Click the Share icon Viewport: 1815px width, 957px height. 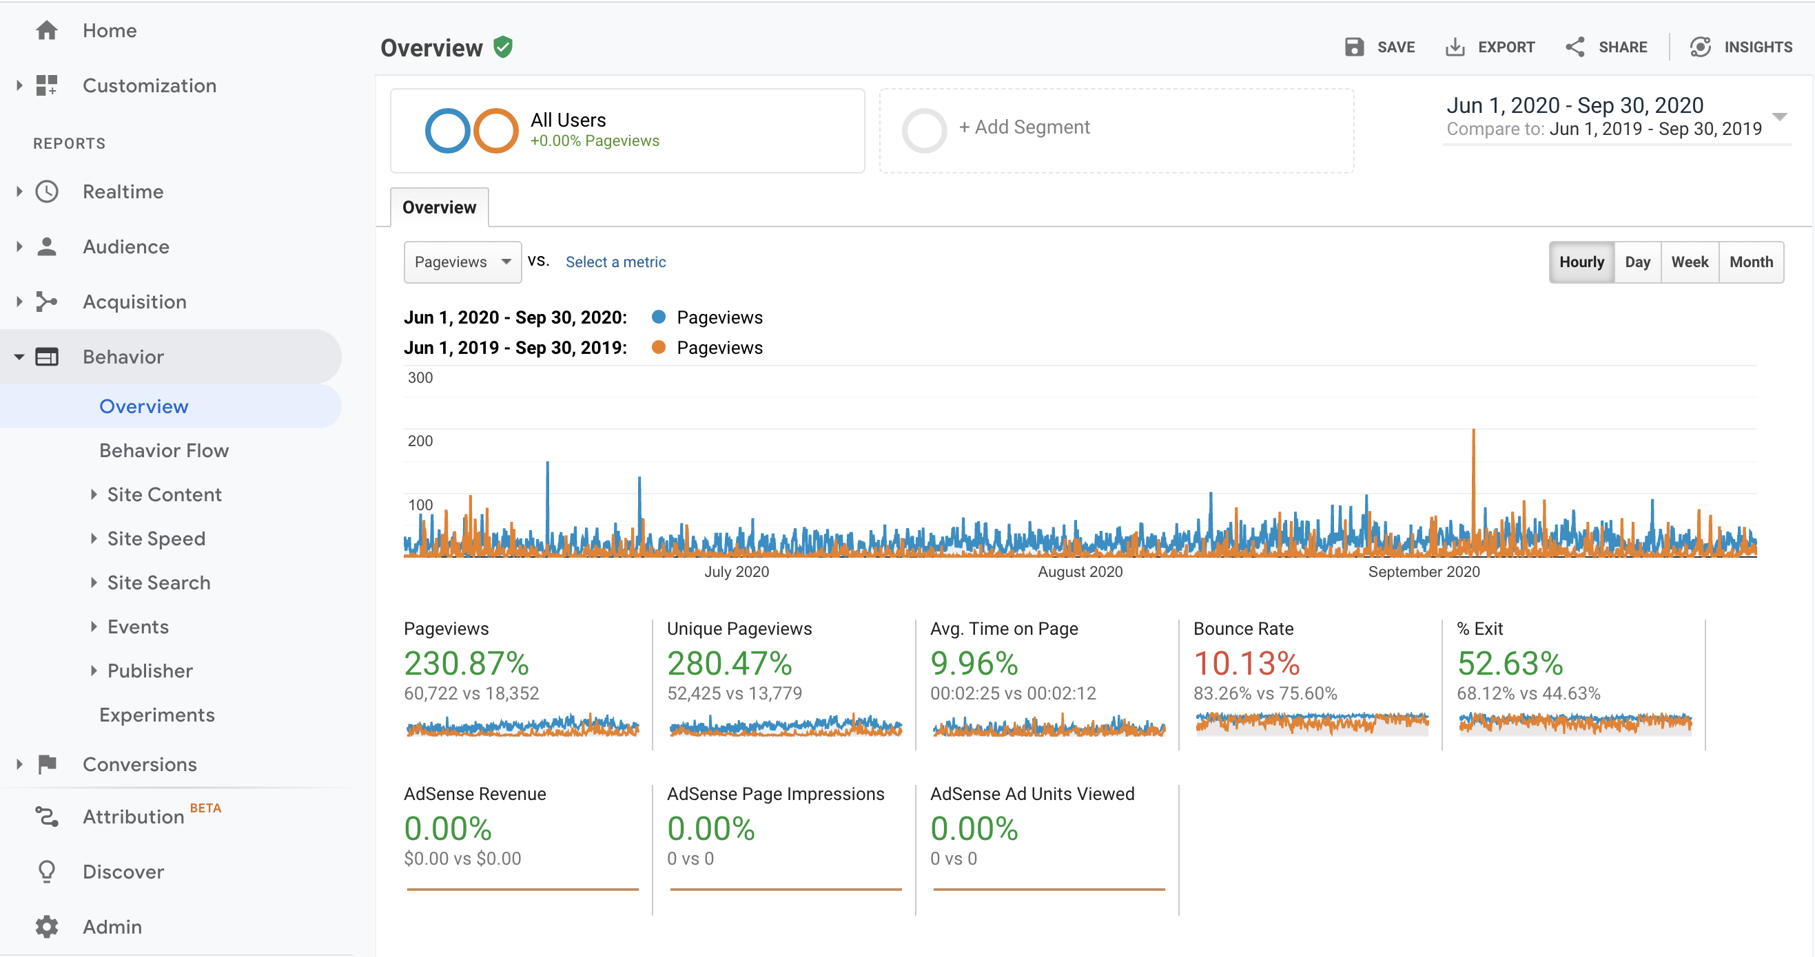tap(1575, 48)
